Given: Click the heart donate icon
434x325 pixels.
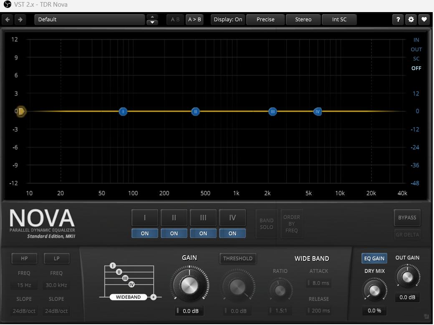Looking at the screenshot, I should 424,20.
